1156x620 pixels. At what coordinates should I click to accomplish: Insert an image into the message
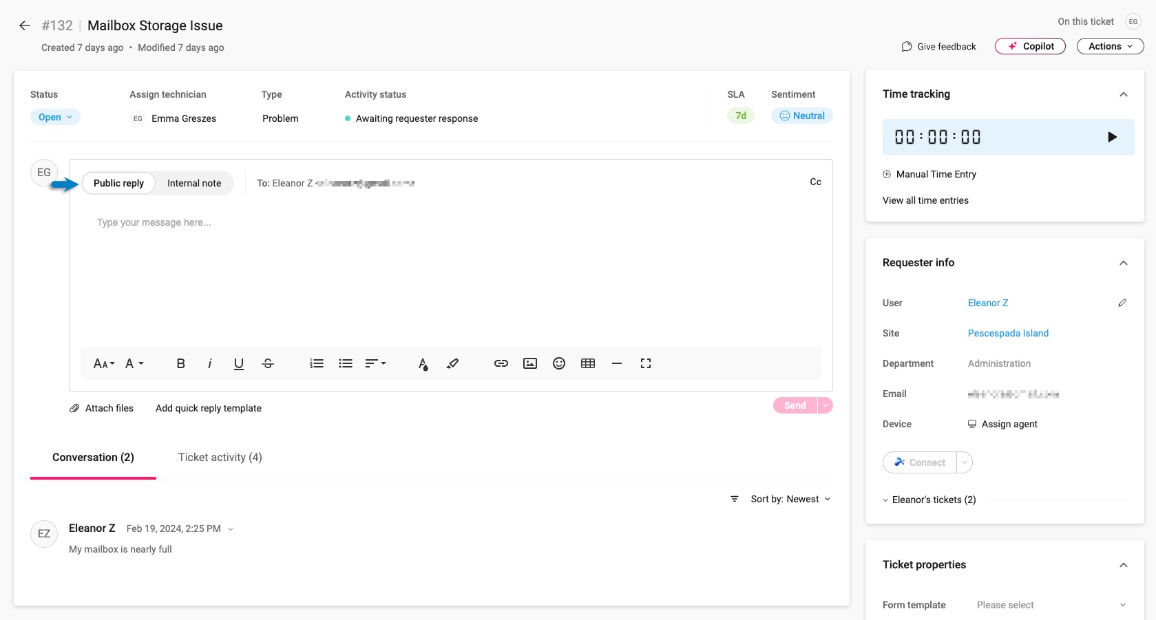(x=530, y=363)
